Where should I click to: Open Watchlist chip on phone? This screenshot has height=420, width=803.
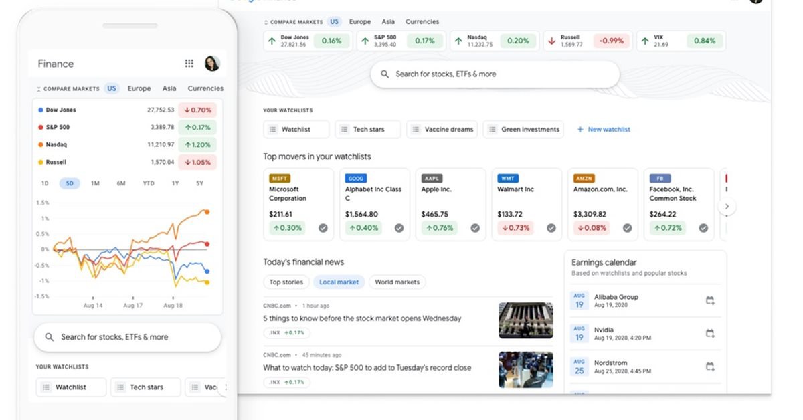click(71, 387)
